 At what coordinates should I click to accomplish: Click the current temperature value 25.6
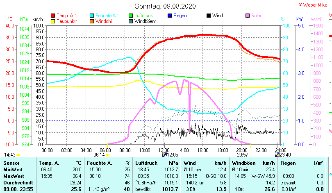(76, 189)
